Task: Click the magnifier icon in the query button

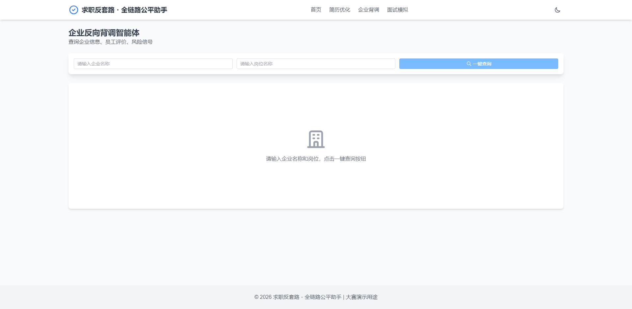Action: 469,64
